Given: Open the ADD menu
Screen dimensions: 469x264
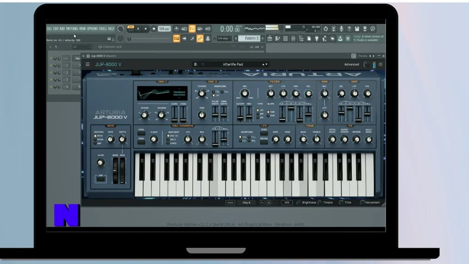Looking at the screenshot, I should [x=62, y=29].
